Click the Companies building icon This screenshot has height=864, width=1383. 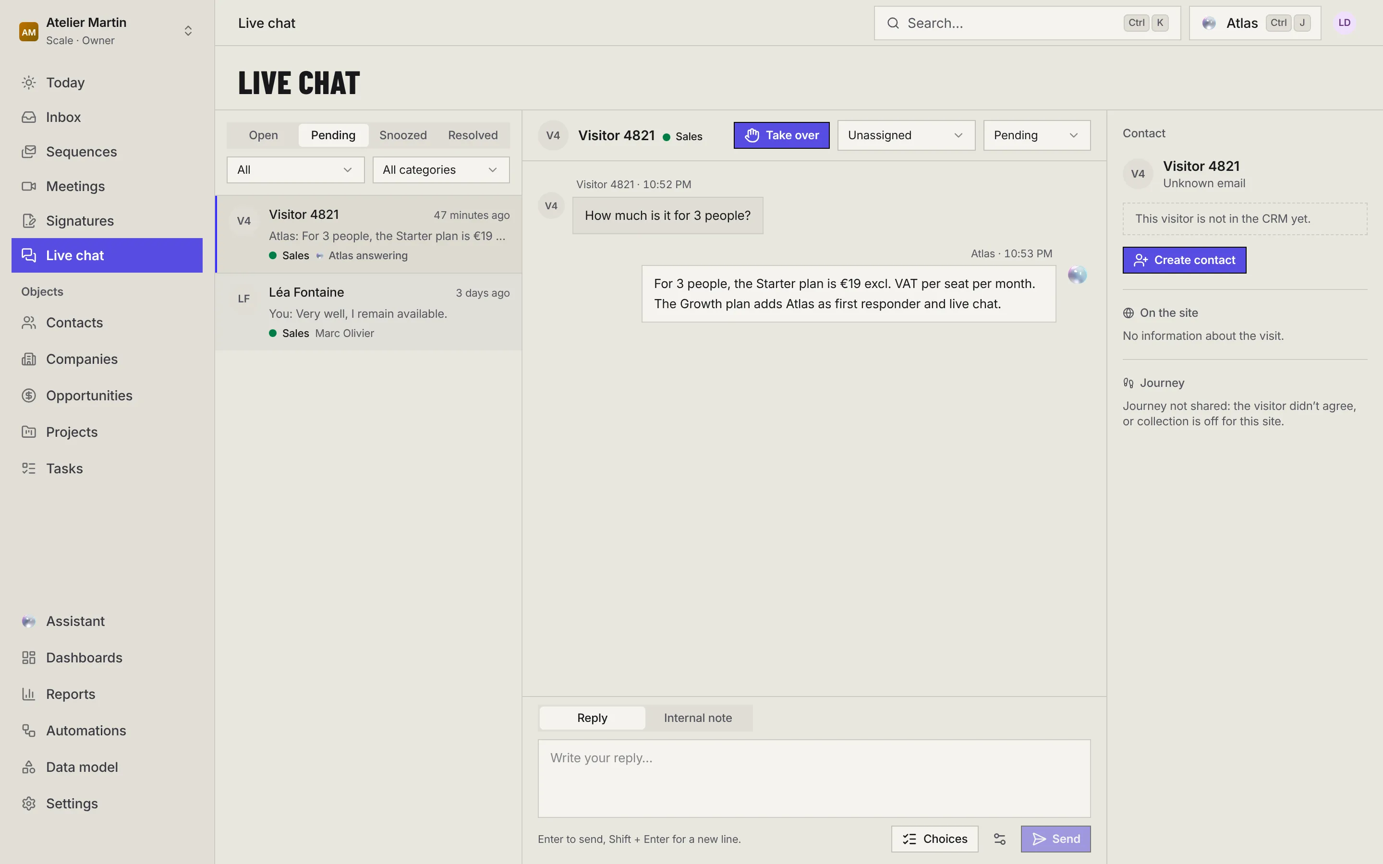[29, 360]
